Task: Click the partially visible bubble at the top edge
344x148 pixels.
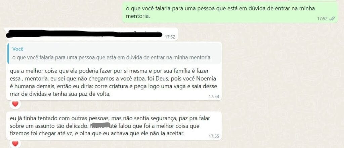Action: coord(313,1)
